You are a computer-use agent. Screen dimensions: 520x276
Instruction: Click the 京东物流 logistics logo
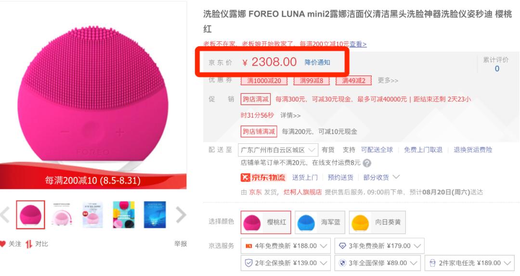[263, 177]
